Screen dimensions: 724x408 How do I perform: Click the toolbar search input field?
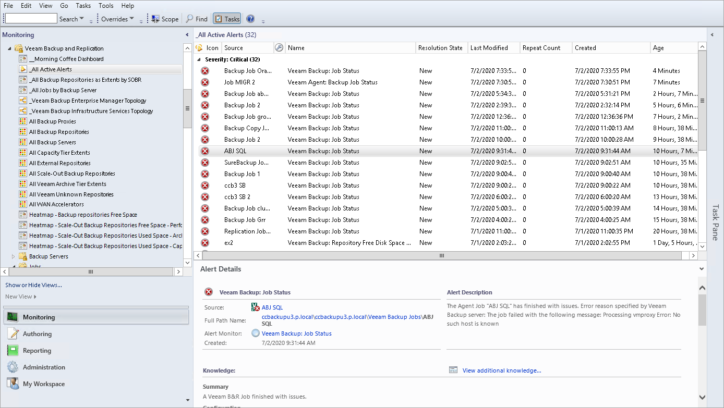31,19
